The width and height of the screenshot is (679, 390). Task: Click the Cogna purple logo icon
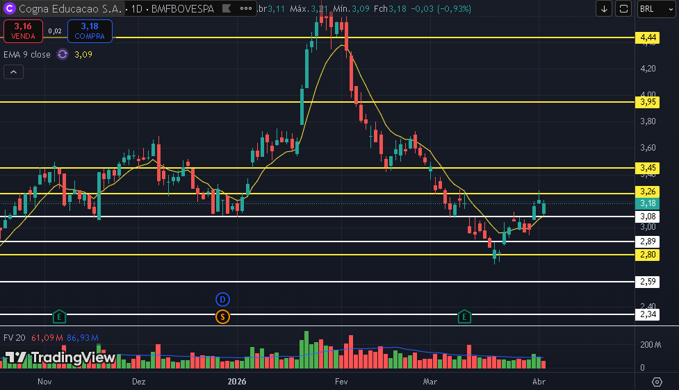pos(10,8)
